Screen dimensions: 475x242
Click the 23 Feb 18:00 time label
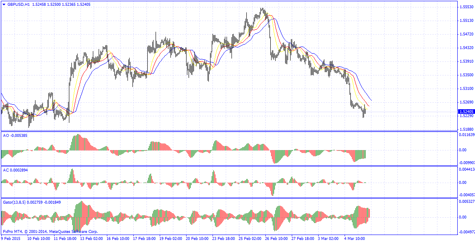(224, 239)
